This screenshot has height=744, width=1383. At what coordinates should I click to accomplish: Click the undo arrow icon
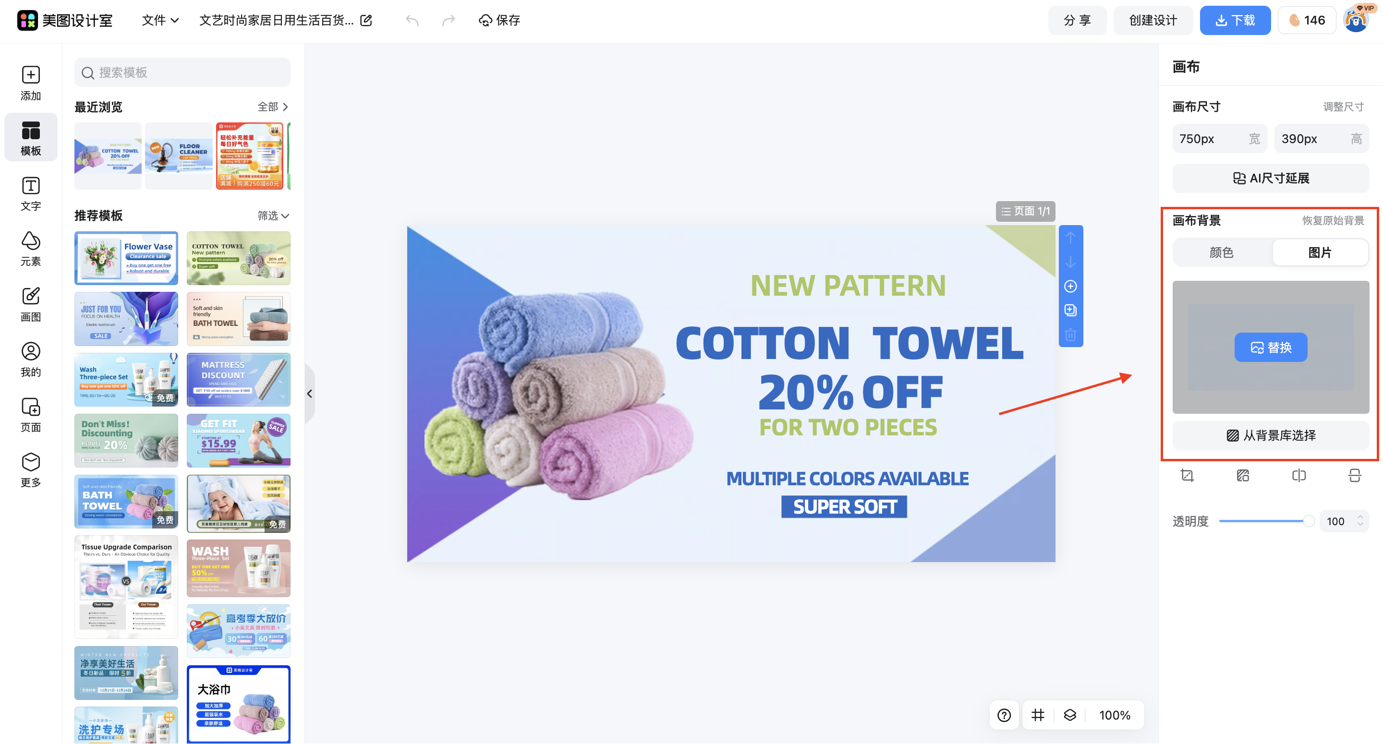click(412, 20)
